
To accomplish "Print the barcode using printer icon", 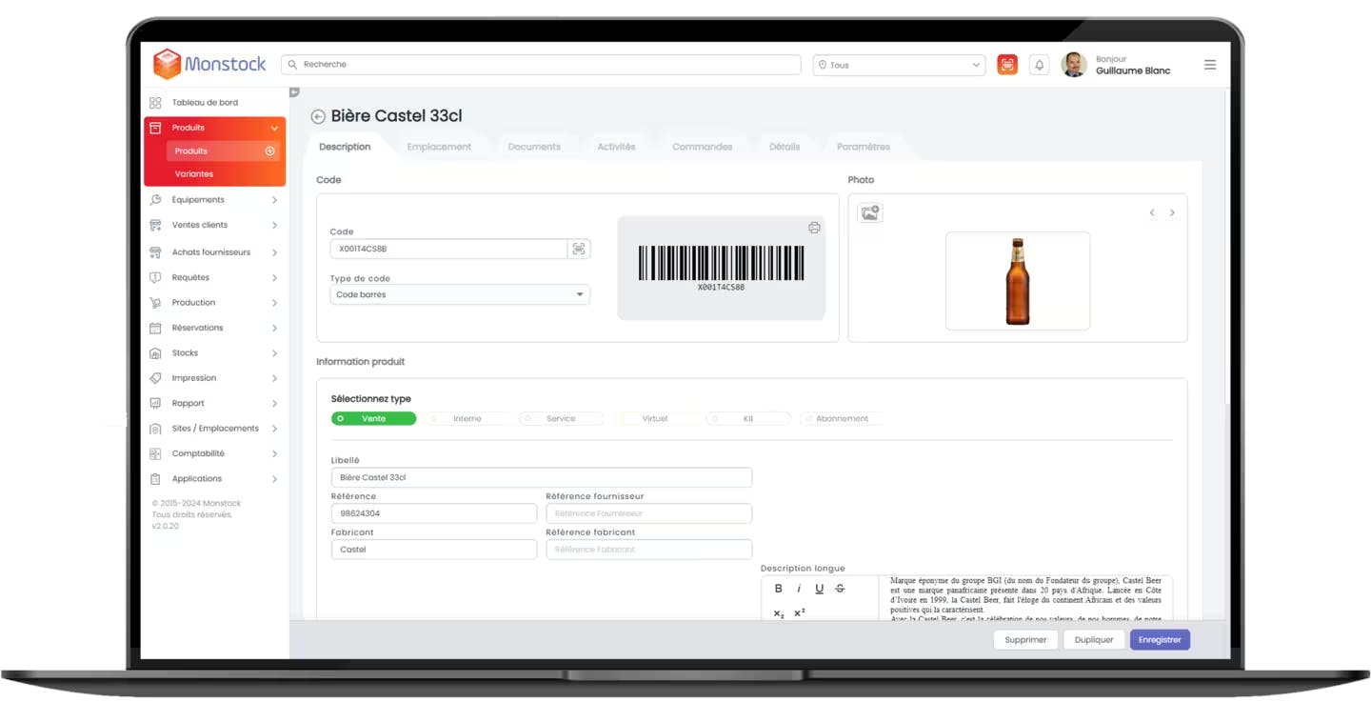I will click(814, 228).
